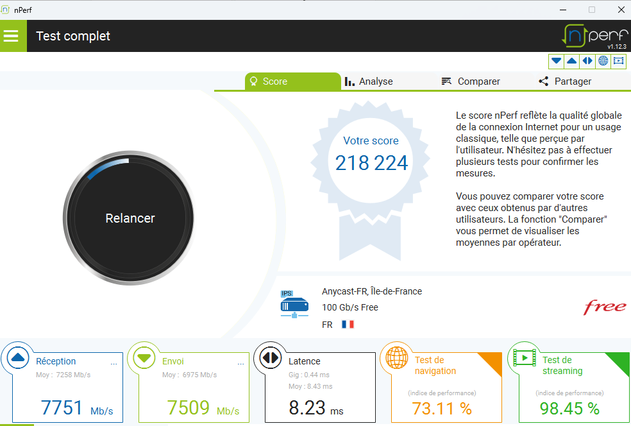Select the download test arrow icon
The image size is (631, 426).
[x=556, y=61]
